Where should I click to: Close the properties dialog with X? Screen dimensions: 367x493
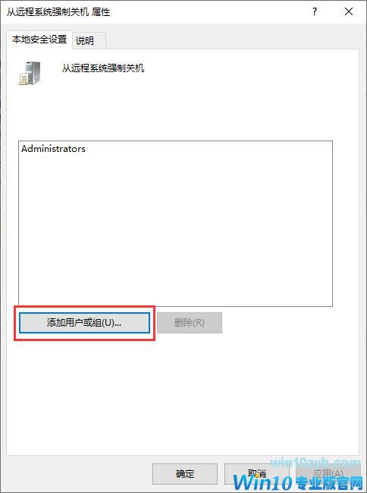pyautogui.click(x=349, y=11)
